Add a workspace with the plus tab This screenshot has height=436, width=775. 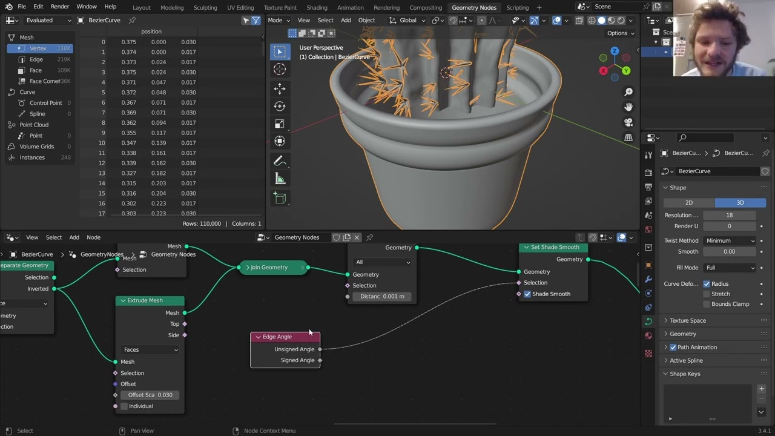[539, 7]
